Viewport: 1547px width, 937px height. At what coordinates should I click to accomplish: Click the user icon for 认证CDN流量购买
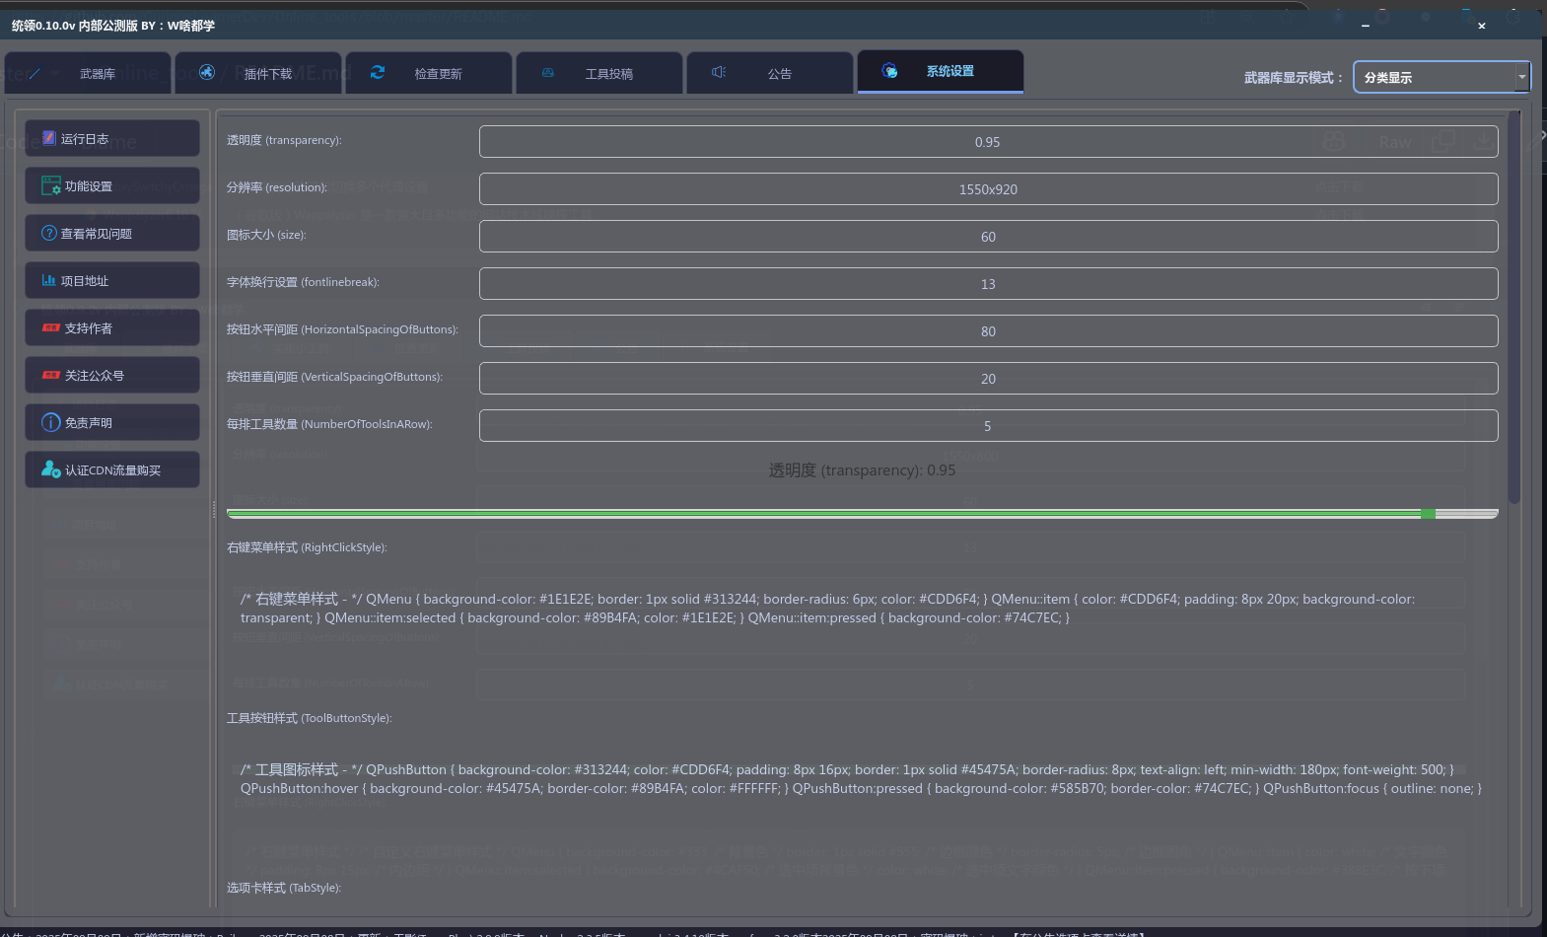[50, 469]
